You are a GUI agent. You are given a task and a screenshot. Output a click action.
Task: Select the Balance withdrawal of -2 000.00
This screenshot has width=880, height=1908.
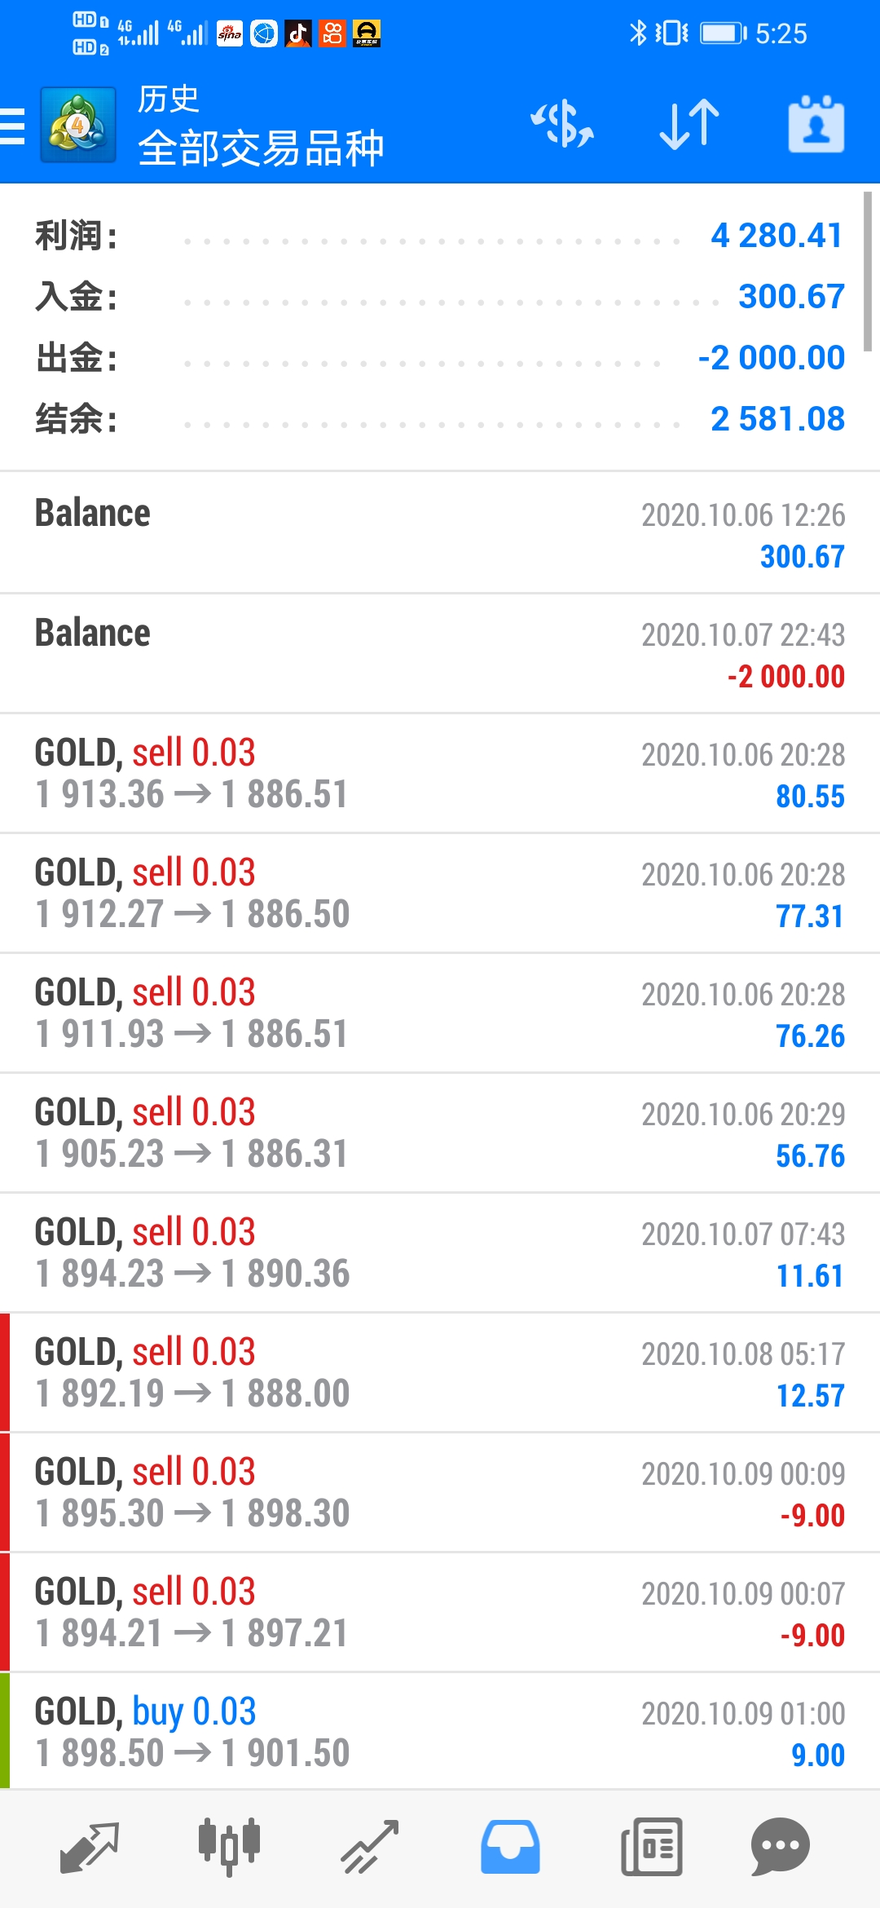coord(440,653)
